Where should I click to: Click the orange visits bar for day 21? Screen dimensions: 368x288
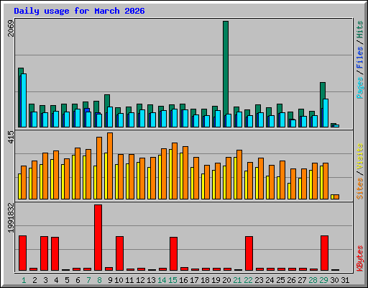coord(239,174)
